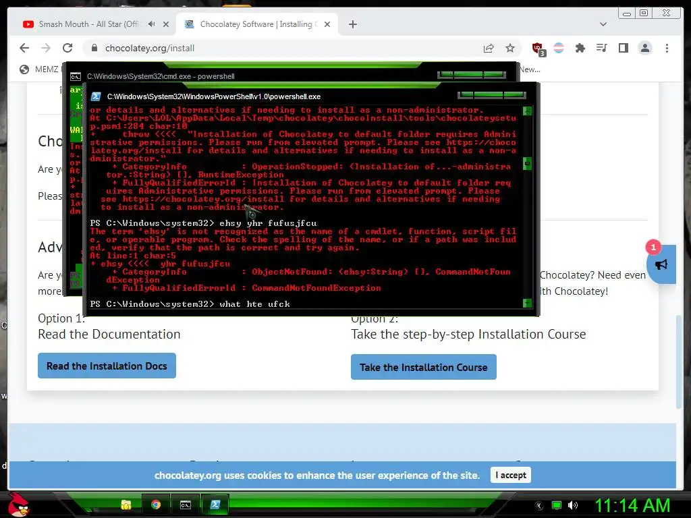Close the Smash Mouth All Star tab
The height and width of the screenshot is (518, 691).
click(x=166, y=24)
